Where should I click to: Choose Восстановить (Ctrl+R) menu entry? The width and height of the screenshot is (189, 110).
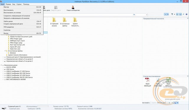22,10
